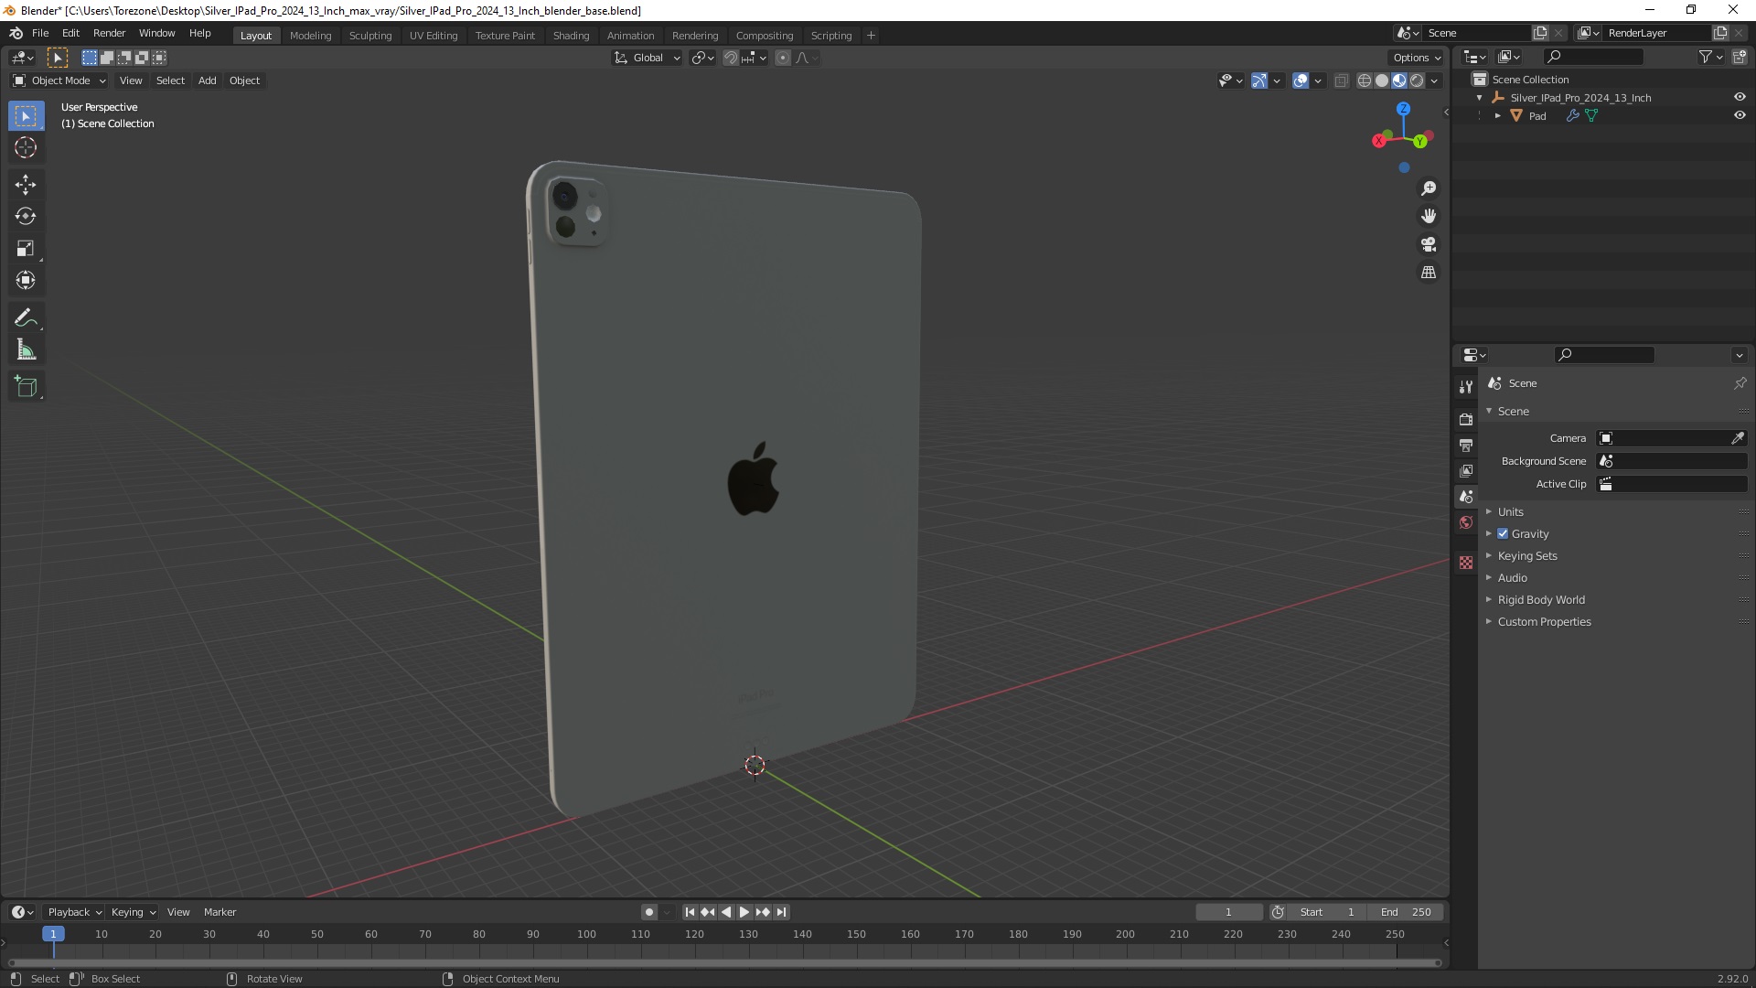Expand the Keying Sets panel

[x=1526, y=555]
